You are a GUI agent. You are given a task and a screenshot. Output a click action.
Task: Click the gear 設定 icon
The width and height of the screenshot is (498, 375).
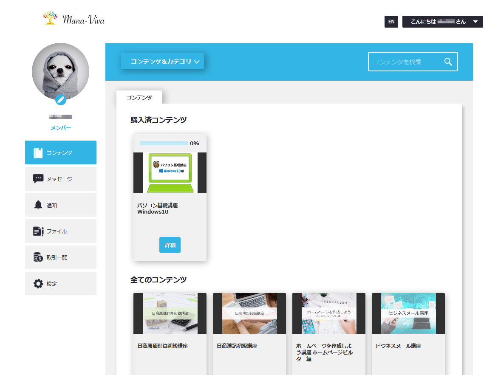pos(38,284)
